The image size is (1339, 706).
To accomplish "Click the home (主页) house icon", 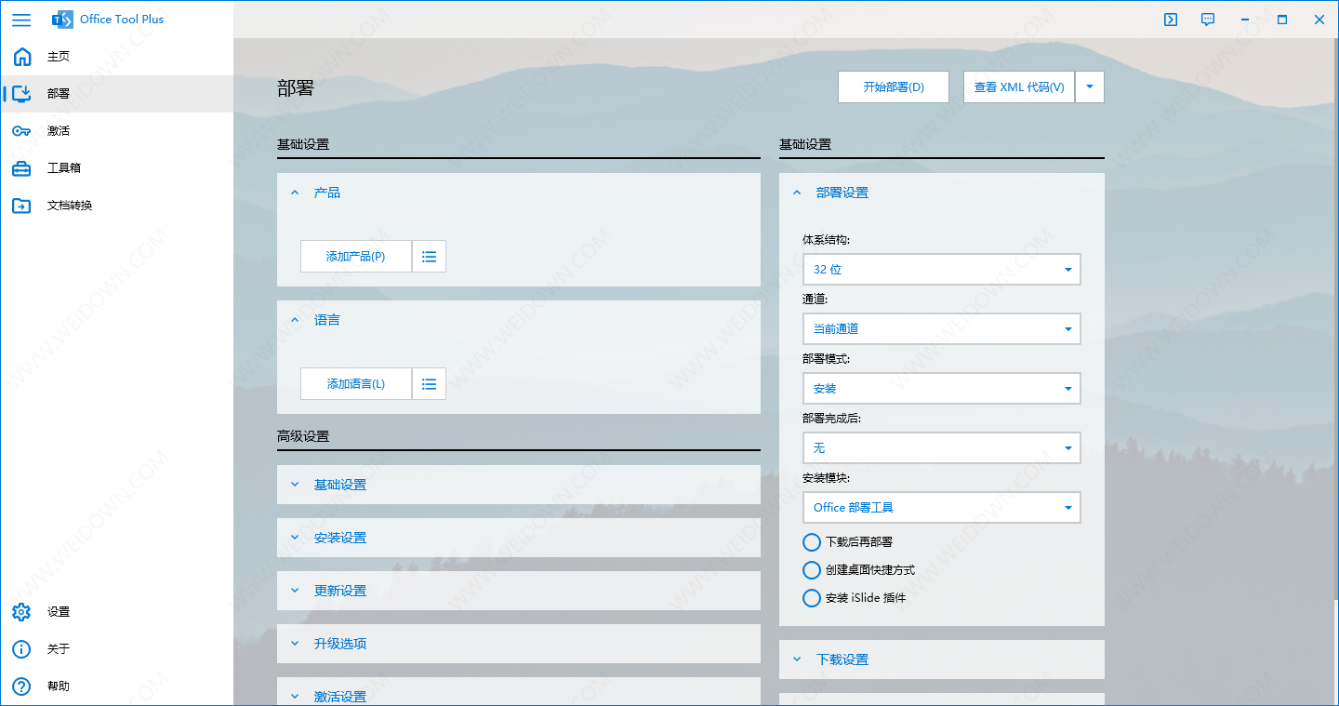I will (22, 57).
